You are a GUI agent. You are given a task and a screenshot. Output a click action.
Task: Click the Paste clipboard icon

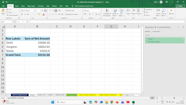click(x=3, y=11)
